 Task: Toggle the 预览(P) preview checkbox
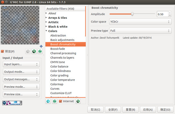(x=2, y=51)
